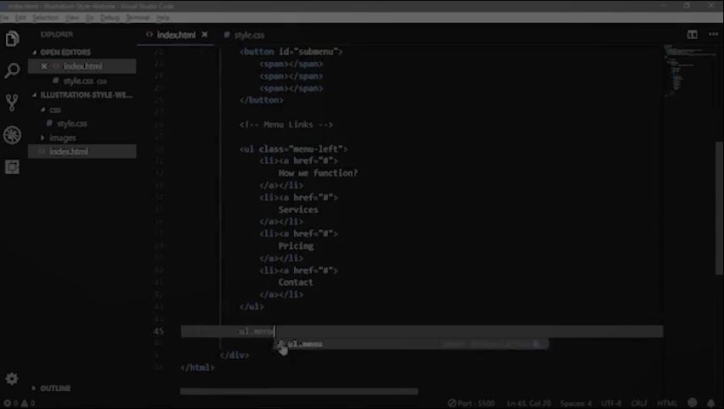Screen dimensions: 724x409
Task: Click the Manage gear icon
Action: 12,378
